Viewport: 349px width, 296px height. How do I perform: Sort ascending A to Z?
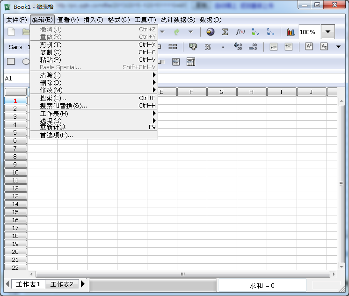click(x=255, y=32)
